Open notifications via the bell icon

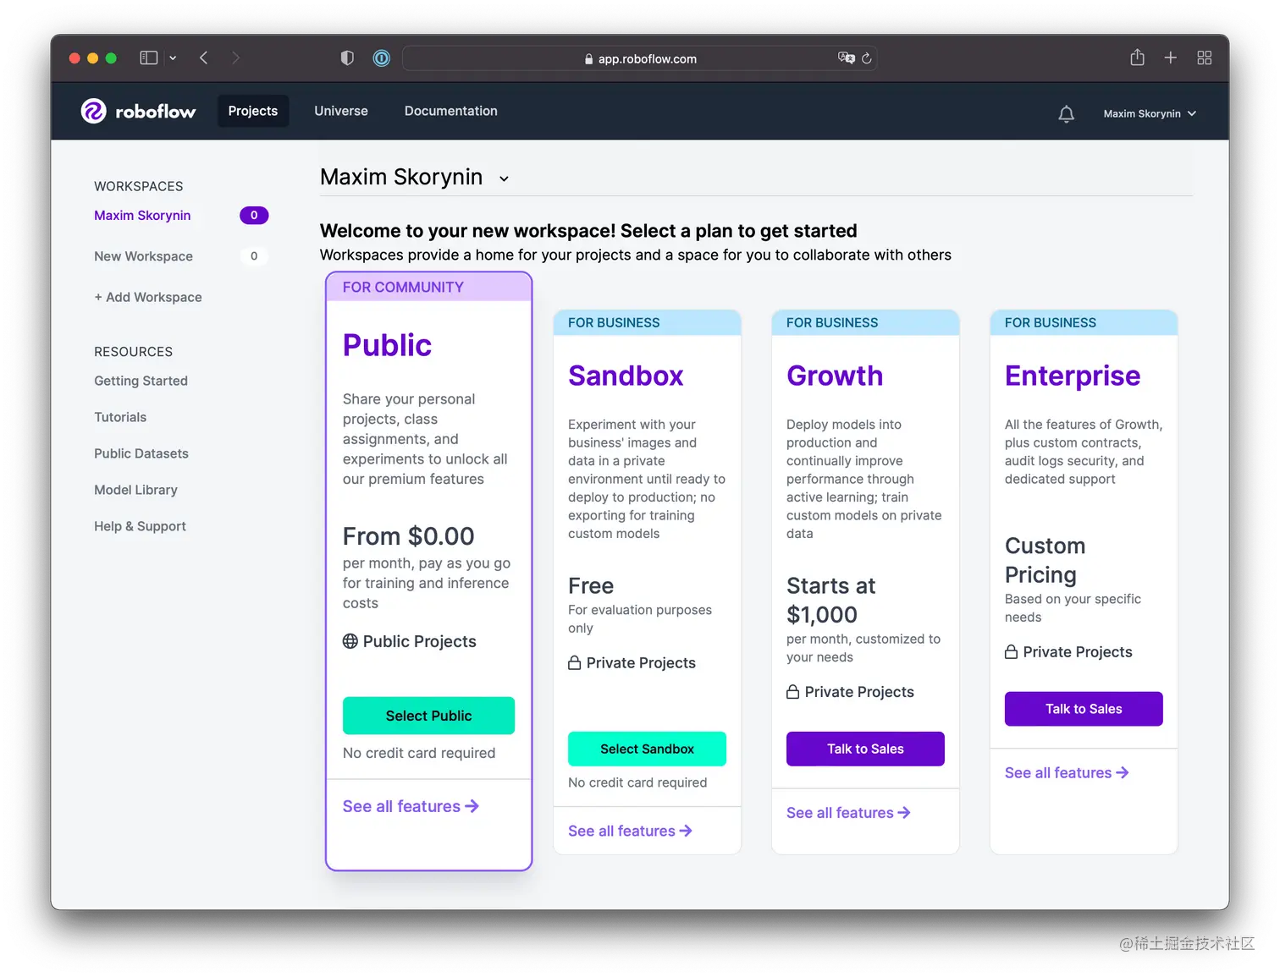[x=1066, y=113]
